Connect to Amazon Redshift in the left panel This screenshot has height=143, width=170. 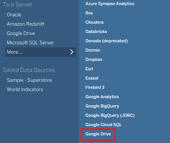pos(26,24)
